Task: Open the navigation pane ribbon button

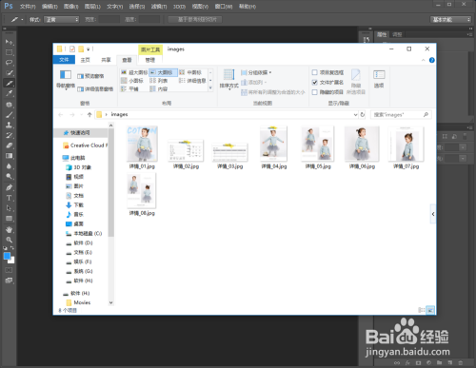Action: 66,79
